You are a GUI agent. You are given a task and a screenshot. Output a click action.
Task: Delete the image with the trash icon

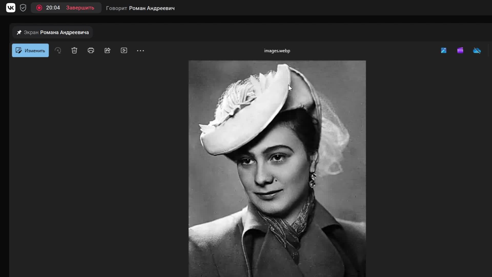(x=74, y=51)
